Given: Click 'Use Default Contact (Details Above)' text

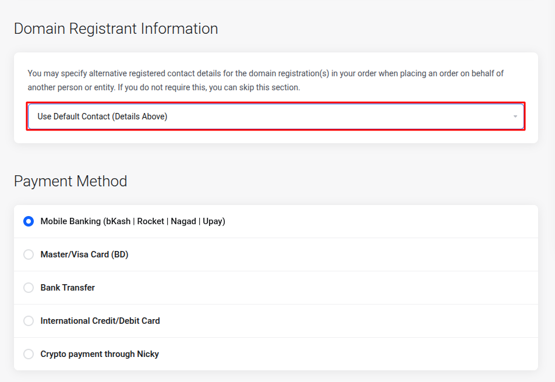Looking at the screenshot, I should 102,116.
